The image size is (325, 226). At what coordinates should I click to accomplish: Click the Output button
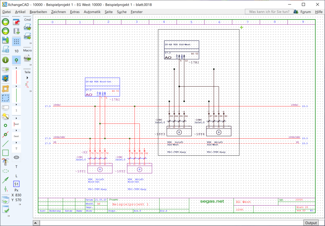click(311, 223)
